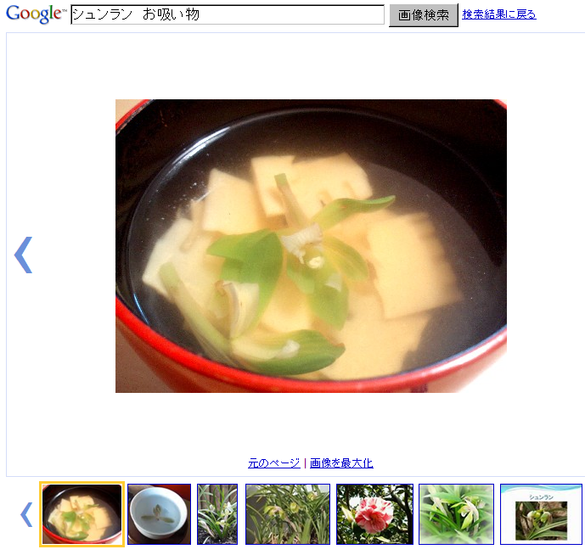Click the previous image arrow beside main photo

coord(24,255)
